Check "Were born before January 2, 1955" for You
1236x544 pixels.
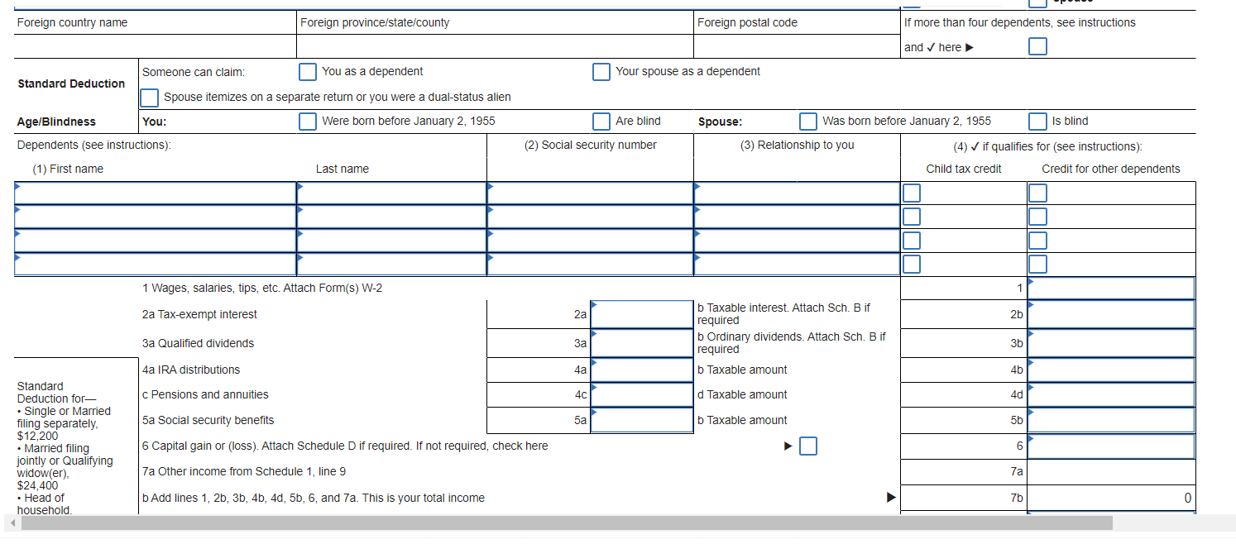[x=308, y=121]
